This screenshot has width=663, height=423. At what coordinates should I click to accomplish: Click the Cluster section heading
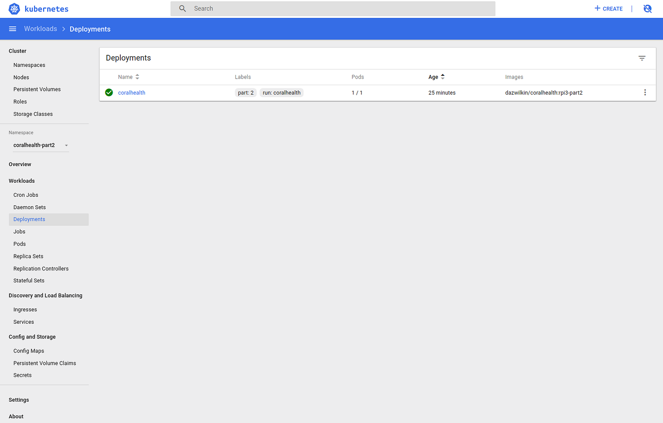(18, 51)
